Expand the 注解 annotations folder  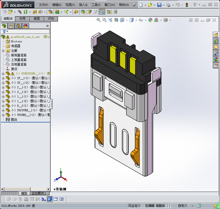(3, 51)
